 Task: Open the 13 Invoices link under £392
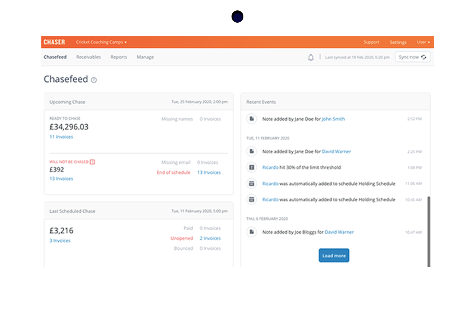[61, 179]
